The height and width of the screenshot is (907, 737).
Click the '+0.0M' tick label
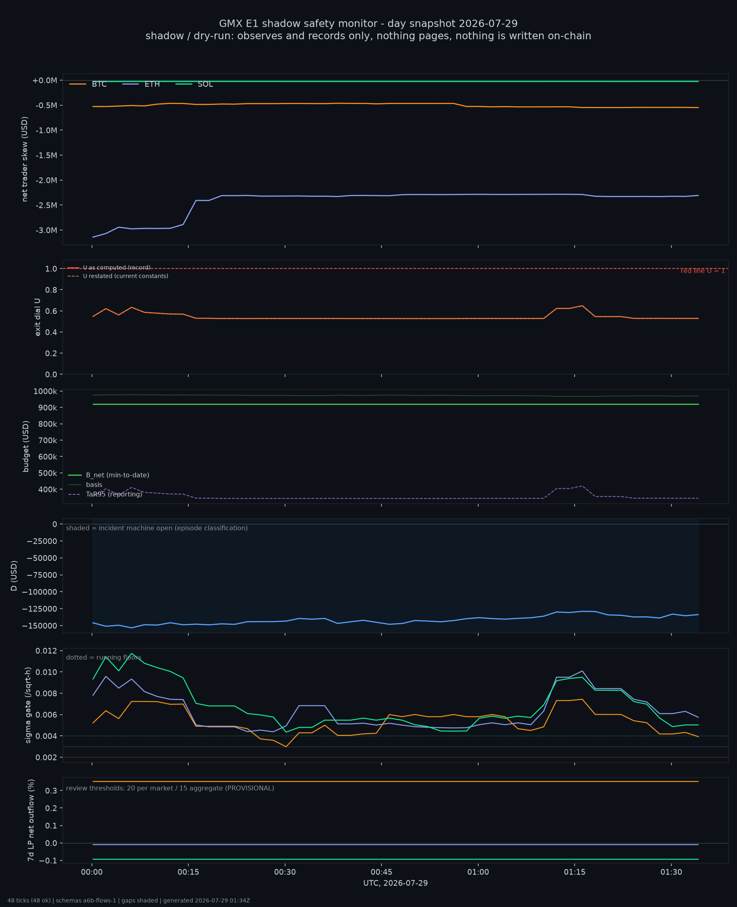(x=45, y=81)
